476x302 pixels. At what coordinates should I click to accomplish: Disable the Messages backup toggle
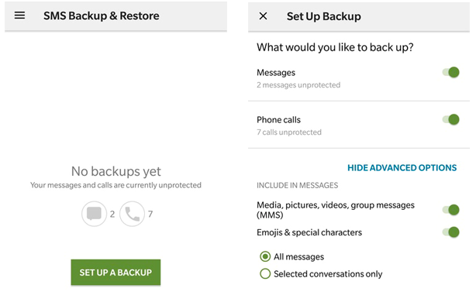tap(450, 73)
